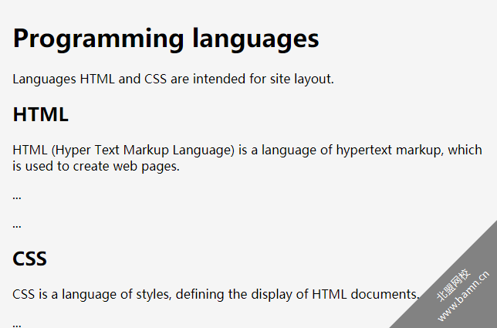Screen dimensions: 497x328
Task: Click the "HTML" section heading
Action: pos(41,114)
